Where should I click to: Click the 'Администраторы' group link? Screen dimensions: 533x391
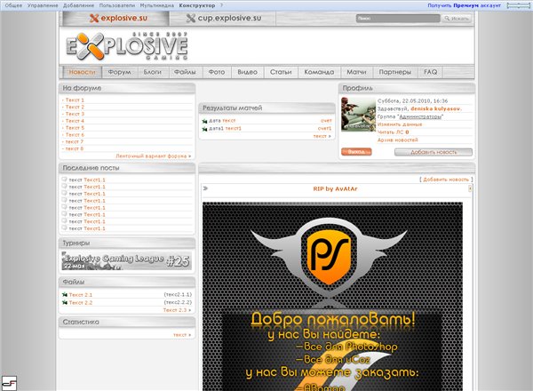[x=420, y=116]
